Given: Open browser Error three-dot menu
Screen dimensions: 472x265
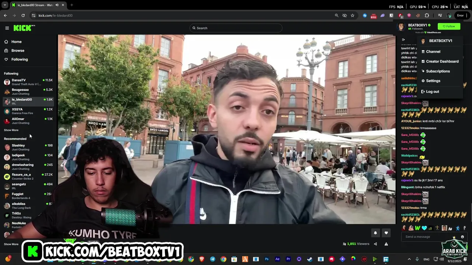Looking at the screenshot, I should [x=462, y=15].
